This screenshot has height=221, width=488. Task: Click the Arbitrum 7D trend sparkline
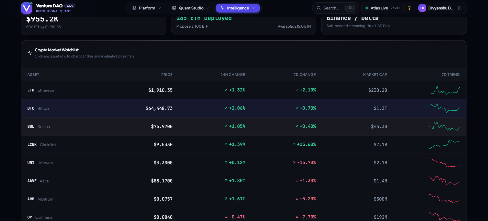tap(444, 199)
